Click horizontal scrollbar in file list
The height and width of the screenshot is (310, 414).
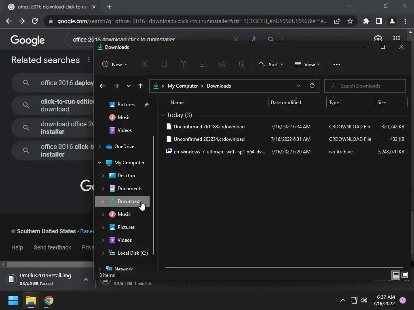pyautogui.click(x=284, y=267)
